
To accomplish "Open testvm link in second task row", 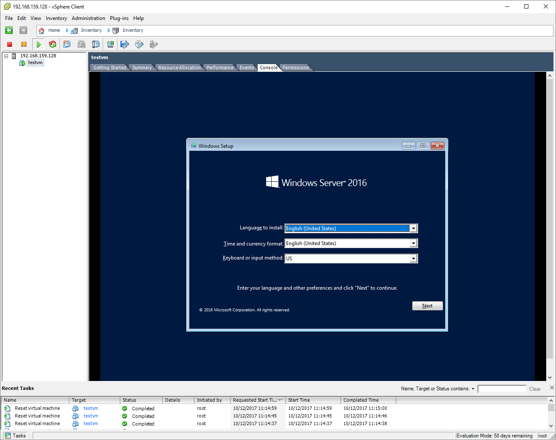I will [x=91, y=416].
